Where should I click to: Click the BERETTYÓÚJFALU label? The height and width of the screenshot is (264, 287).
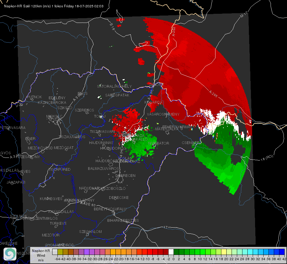(110, 209)
